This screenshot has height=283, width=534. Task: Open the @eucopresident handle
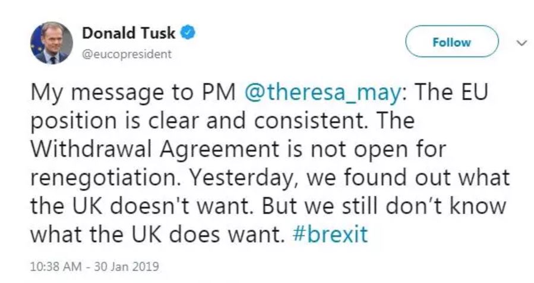(x=127, y=54)
